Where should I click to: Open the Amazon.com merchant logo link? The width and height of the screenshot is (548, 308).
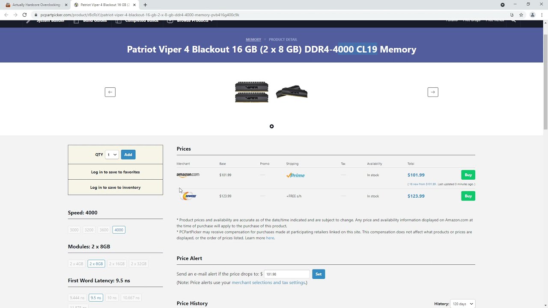click(x=188, y=175)
